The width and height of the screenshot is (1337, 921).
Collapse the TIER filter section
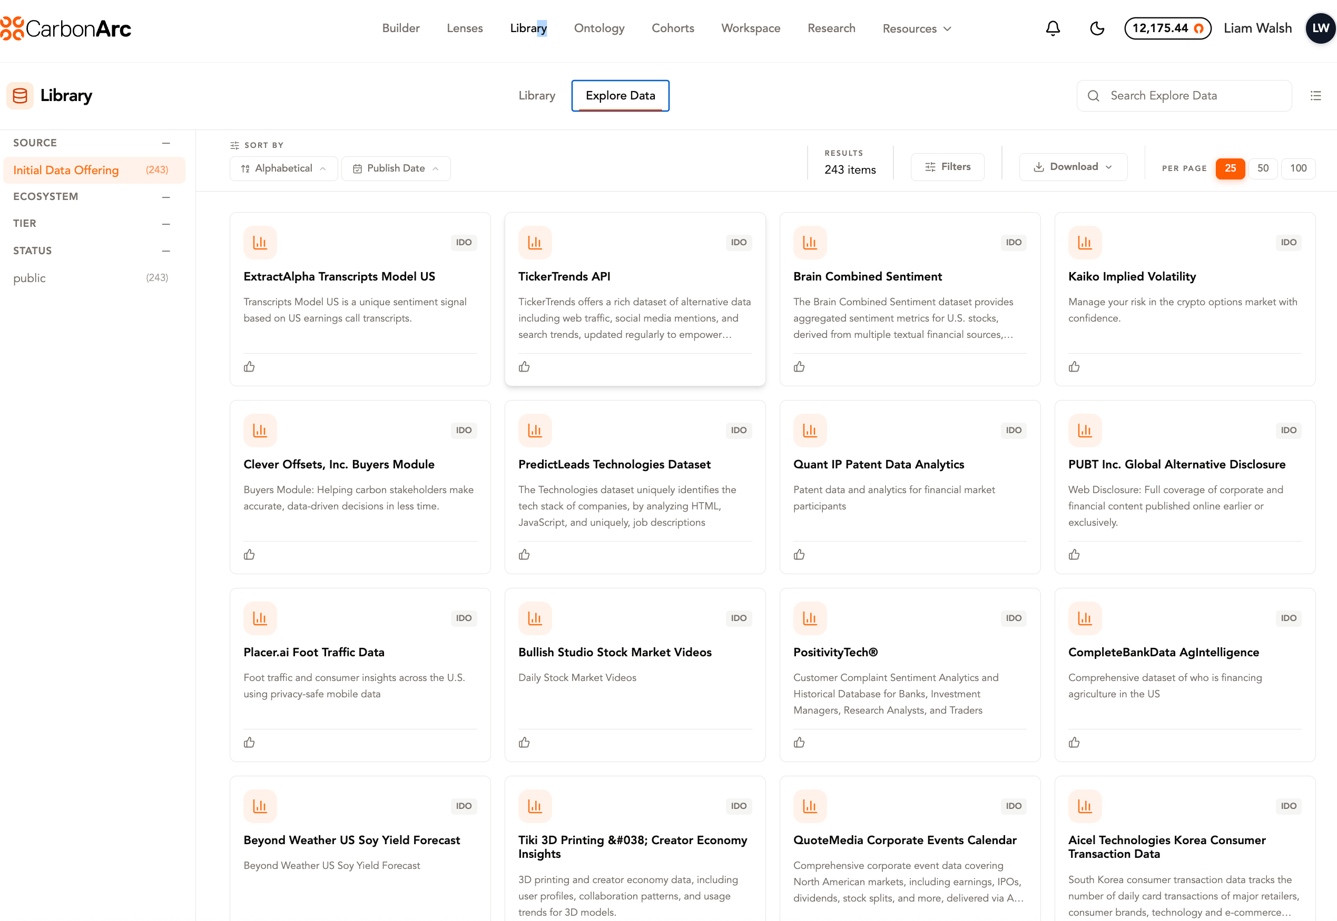pyautogui.click(x=166, y=224)
